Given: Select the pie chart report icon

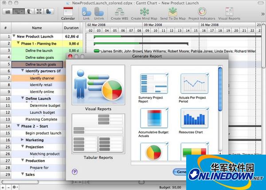Looking at the screenshot, I should (154, 152).
